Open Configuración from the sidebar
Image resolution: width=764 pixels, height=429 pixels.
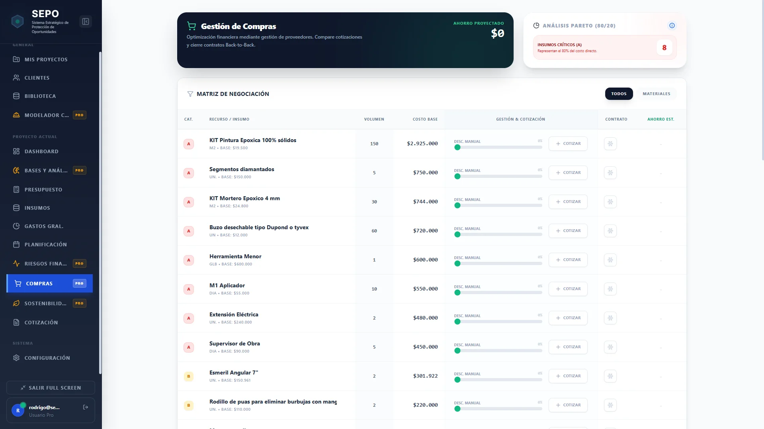point(47,358)
